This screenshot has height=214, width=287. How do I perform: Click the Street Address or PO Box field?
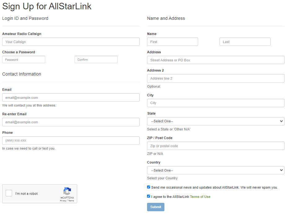tap(215, 60)
